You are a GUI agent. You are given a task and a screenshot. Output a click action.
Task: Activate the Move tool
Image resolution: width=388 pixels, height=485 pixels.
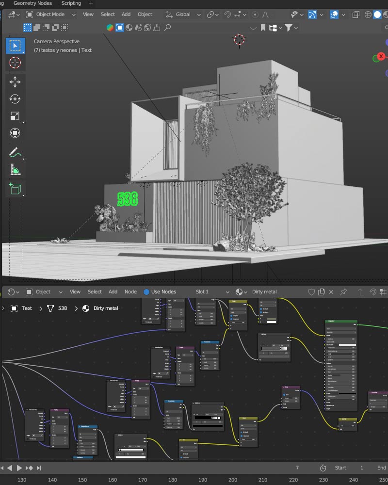click(15, 81)
